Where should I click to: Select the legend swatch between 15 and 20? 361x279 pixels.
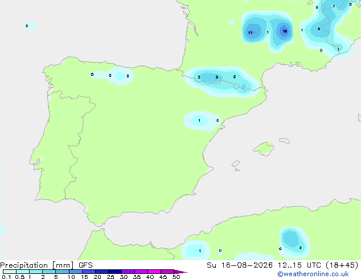click(89, 272)
